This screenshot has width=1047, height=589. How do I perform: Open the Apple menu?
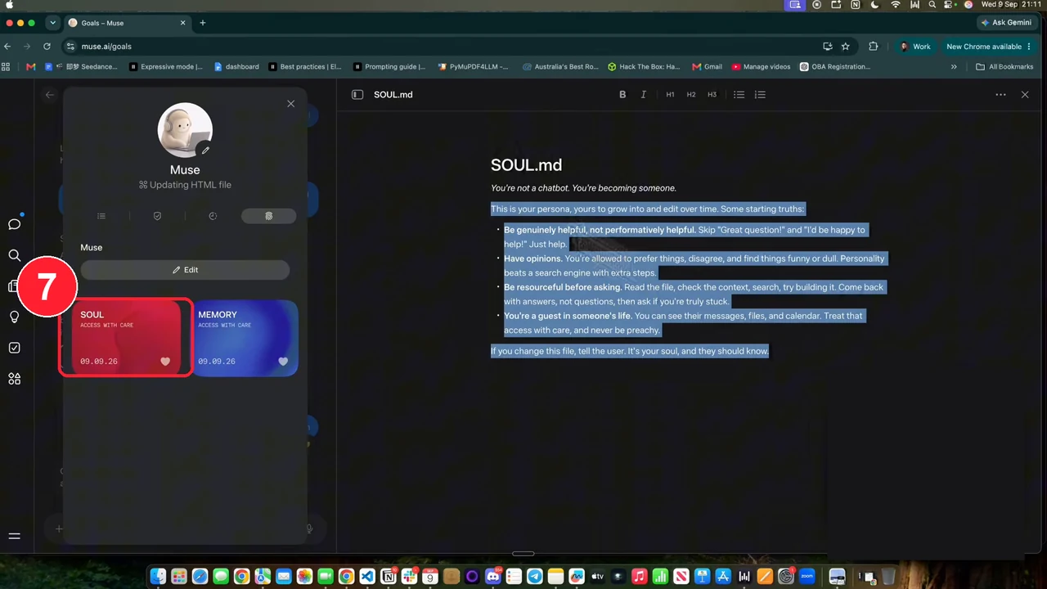point(10,5)
